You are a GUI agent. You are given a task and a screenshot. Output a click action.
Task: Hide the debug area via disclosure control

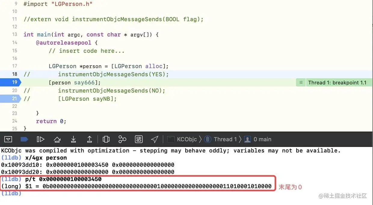(8, 139)
